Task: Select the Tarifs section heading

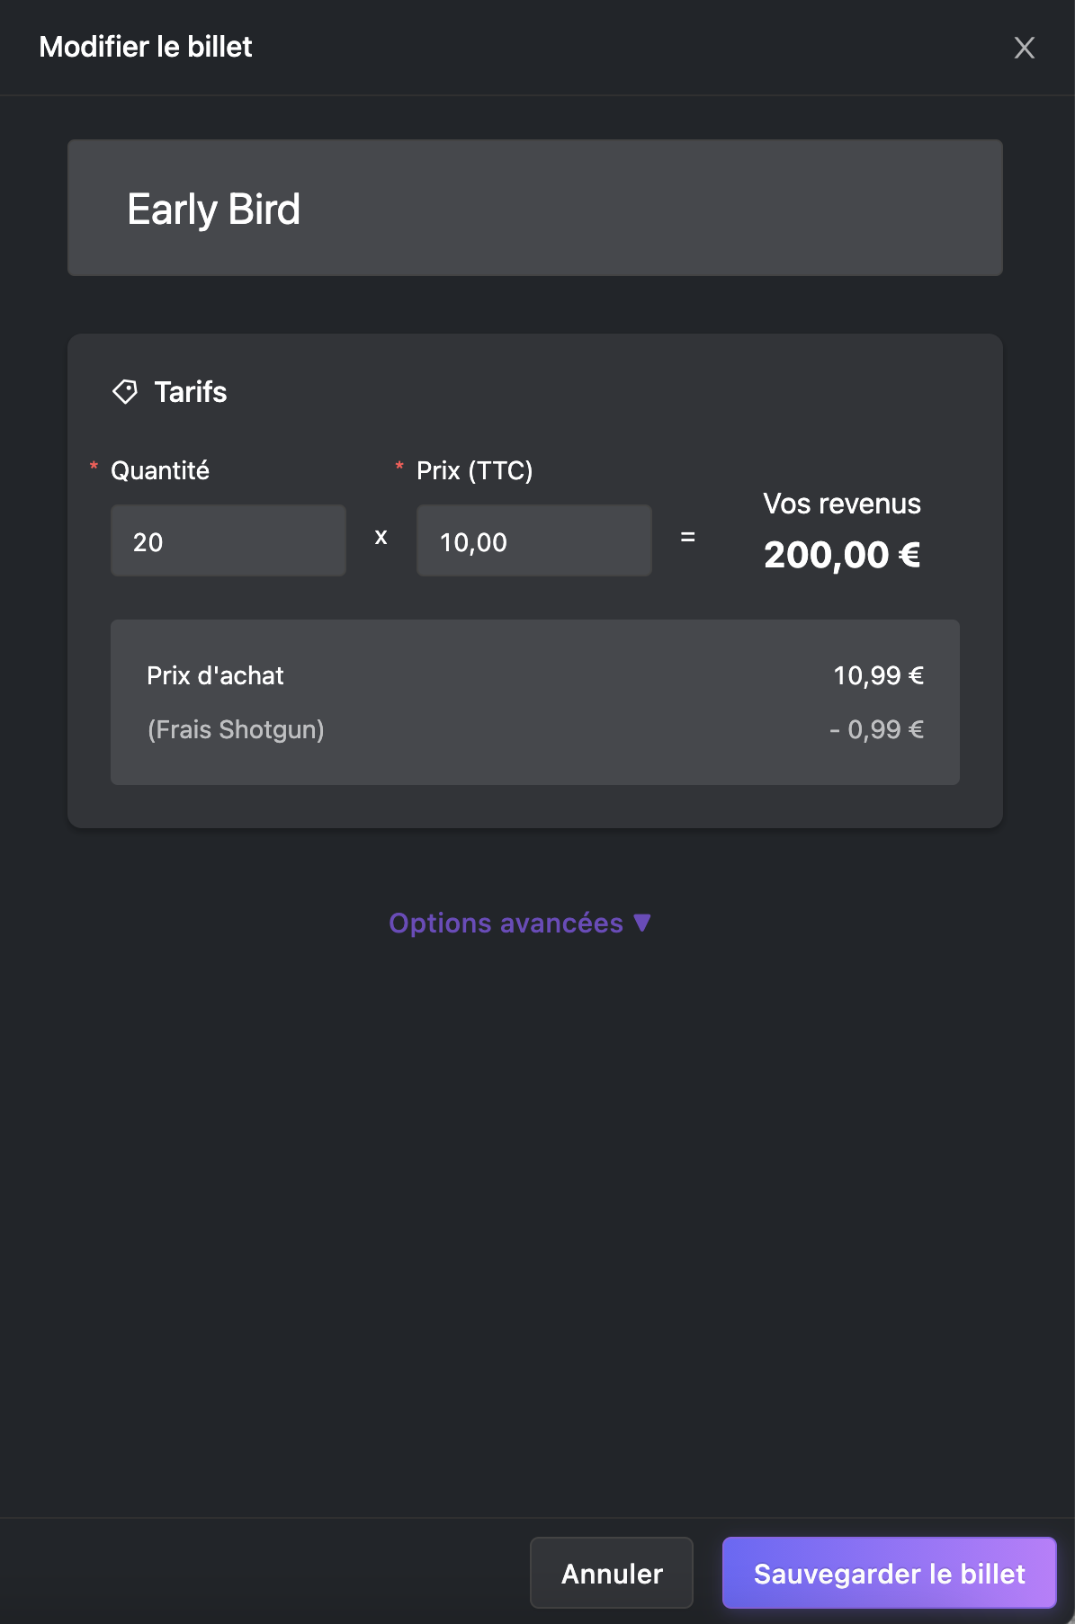Action: [191, 392]
